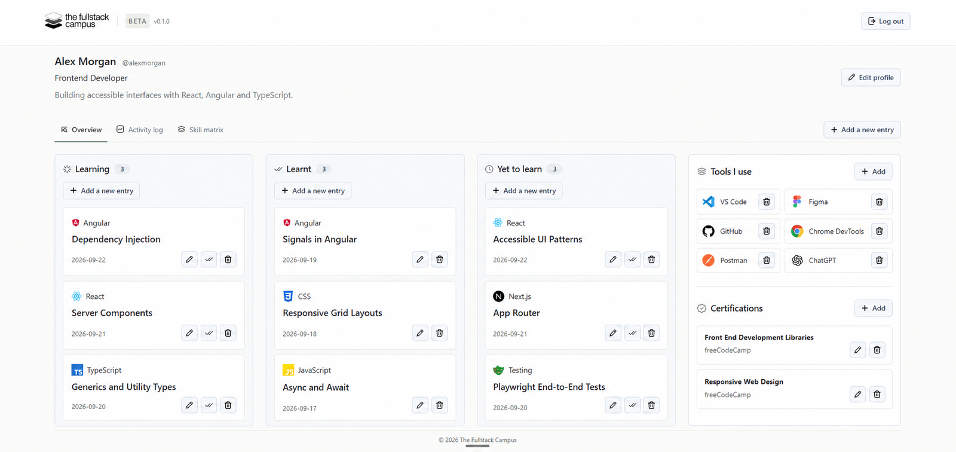The width and height of the screenshot is (956, 452).
Task: Add a new entry under Yet to learn
Action: 524,191
